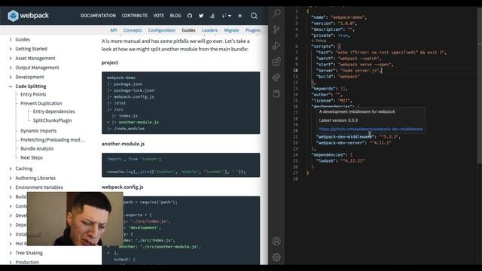Screen dimensions: 482x271
Task: Open VS Code Extensions view
Action: click(x=276, y=62)
